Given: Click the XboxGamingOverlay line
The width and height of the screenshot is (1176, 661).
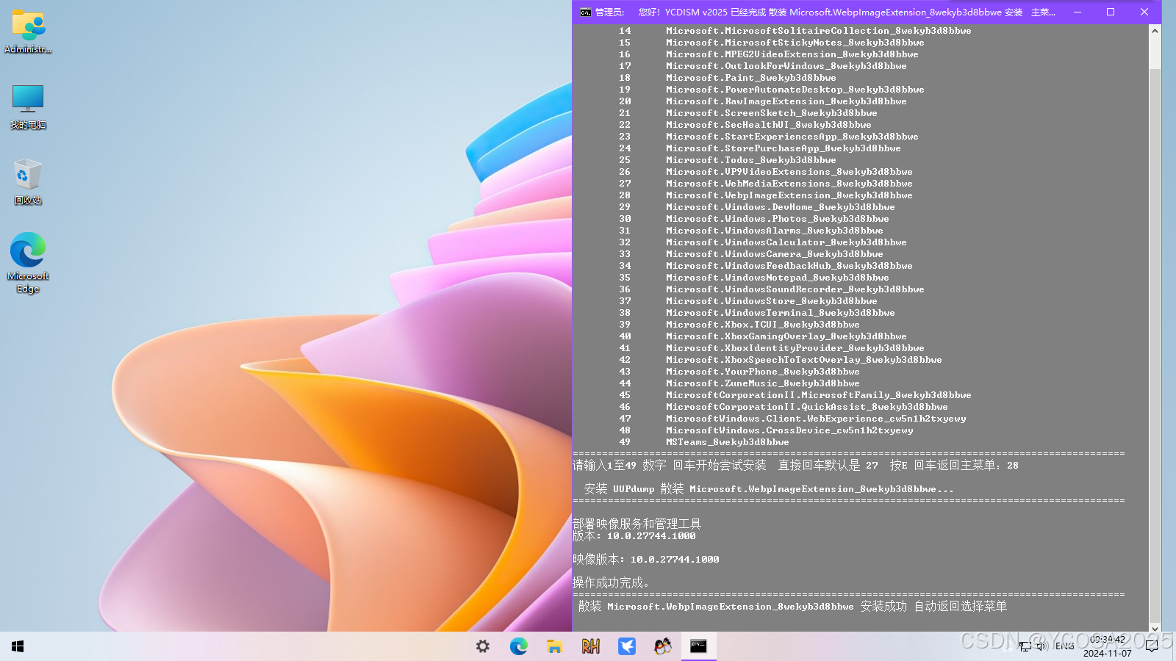Looking at the screenshot, I should coord(762,336).
